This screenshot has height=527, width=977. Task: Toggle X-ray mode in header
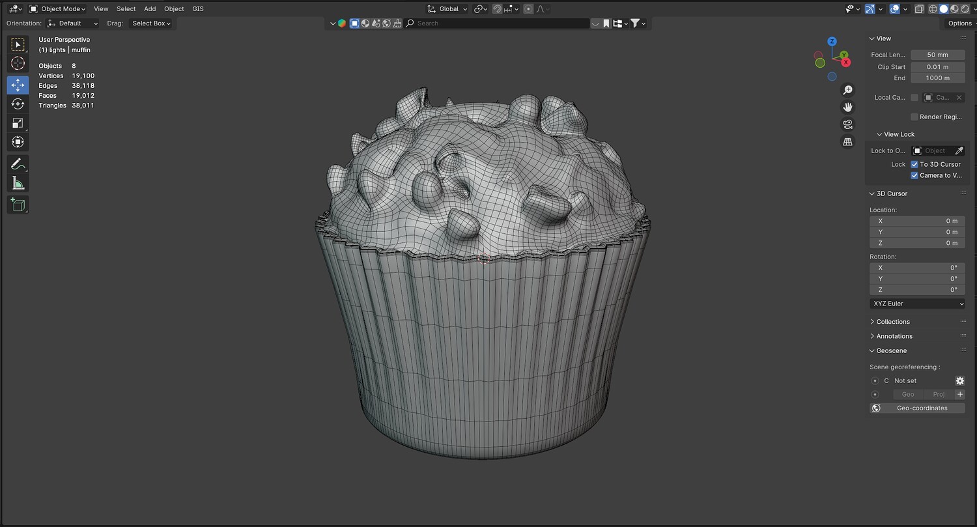pos(919,9)
